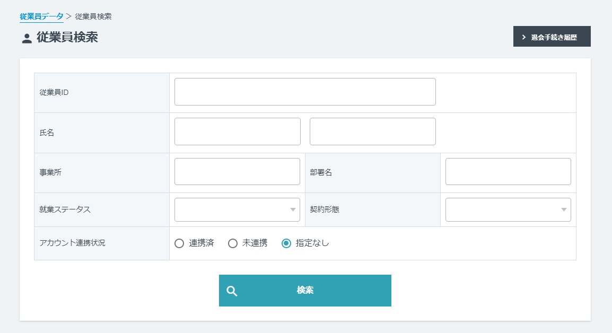Click the person icon beside 従業員検索 title
612x333 pixels.
point(27,38)
